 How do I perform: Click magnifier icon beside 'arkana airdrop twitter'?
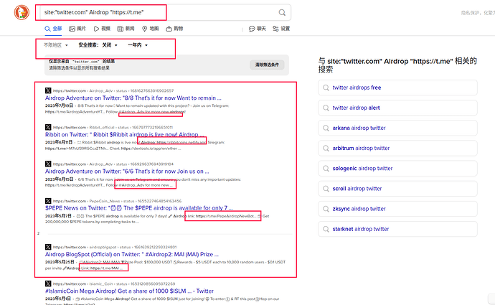[326, 128]
